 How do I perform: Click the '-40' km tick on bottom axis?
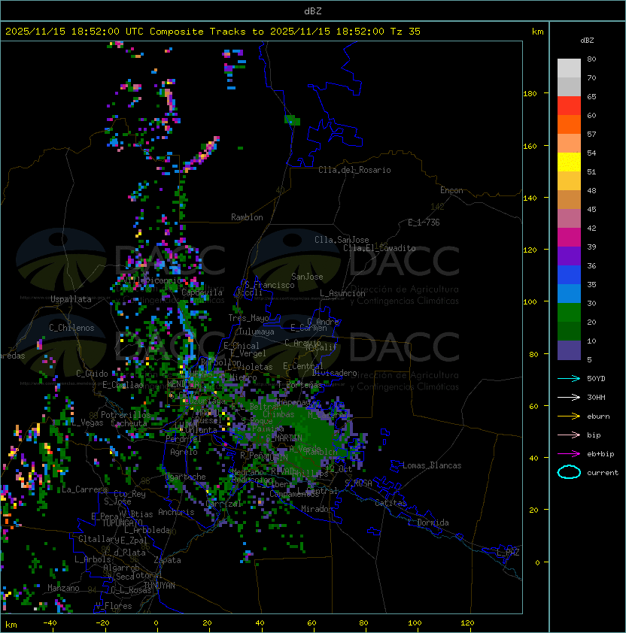coord(50,623)
